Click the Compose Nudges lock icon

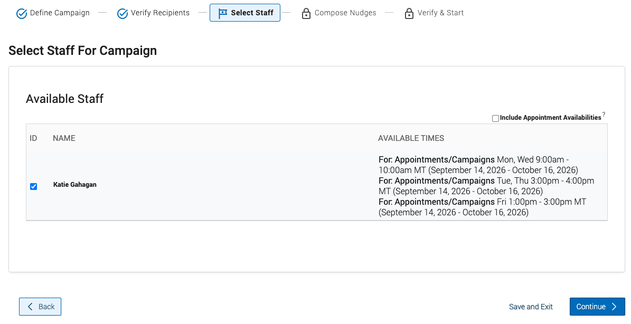(x=306, y=14)
